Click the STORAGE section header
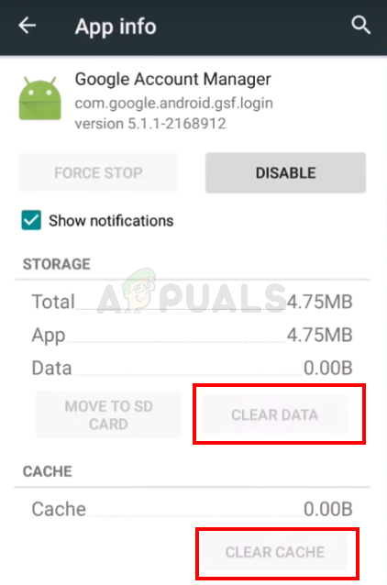Image resolution: width=387 pixels, height=585 pixels. pyautogui.click(x=57, y=264)
